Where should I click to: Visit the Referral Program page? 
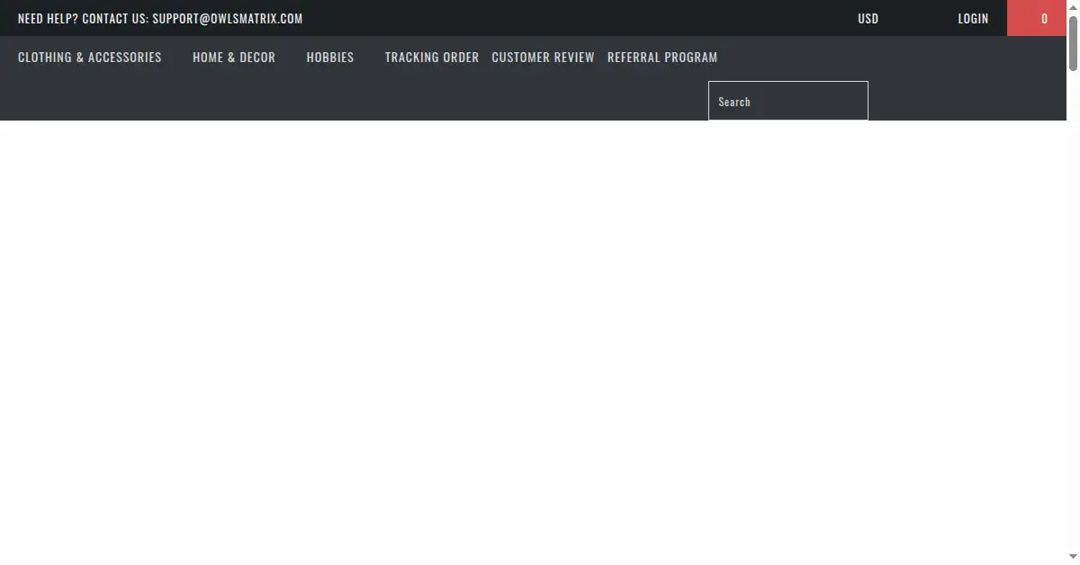pyautogui.click(x=662, y=58)
